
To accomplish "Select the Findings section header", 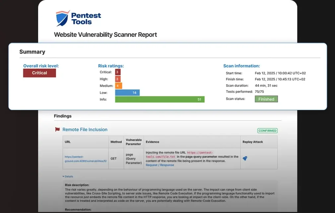I will click(x=63, y=116).
